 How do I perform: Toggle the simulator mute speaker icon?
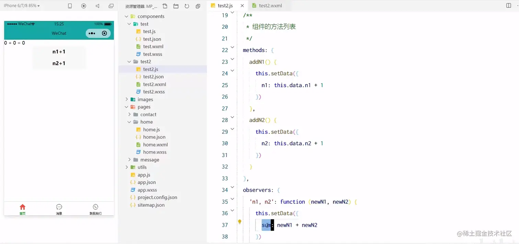point(97,6)
